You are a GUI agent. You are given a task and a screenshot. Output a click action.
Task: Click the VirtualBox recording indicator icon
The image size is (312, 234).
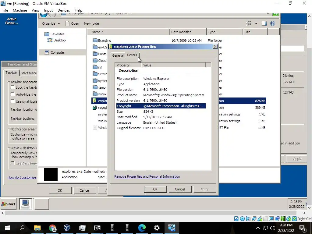pos(277,219)
